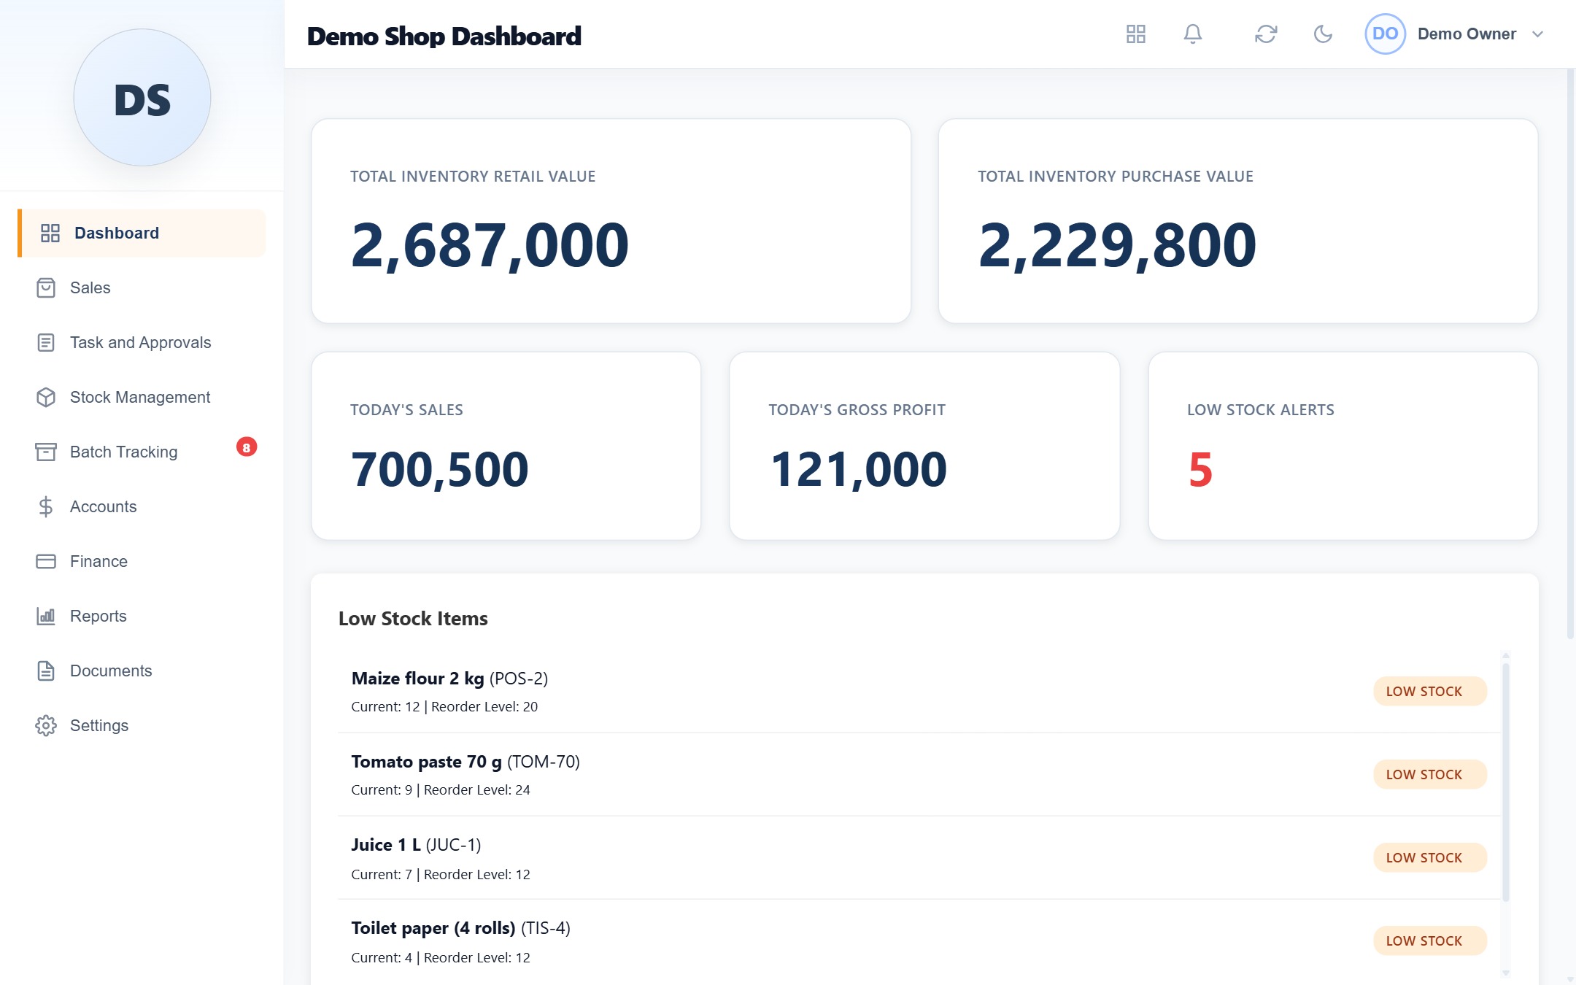Screen dimensions: 1576x985
Task: Click the Finance card icon
Action: click(46, 561)
